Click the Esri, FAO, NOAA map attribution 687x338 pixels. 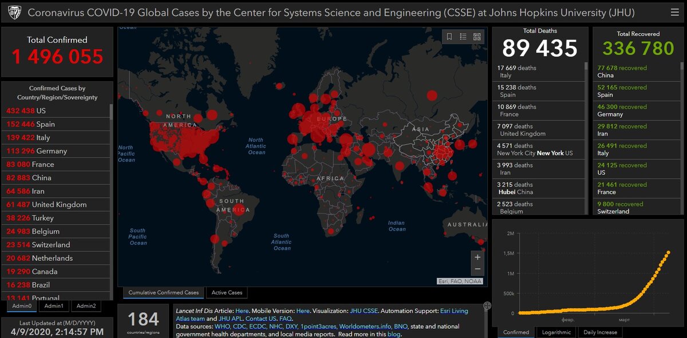460,281
